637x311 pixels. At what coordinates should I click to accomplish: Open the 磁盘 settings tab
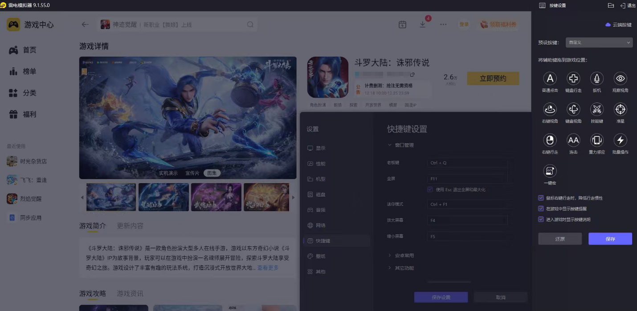tap(336, 194)
